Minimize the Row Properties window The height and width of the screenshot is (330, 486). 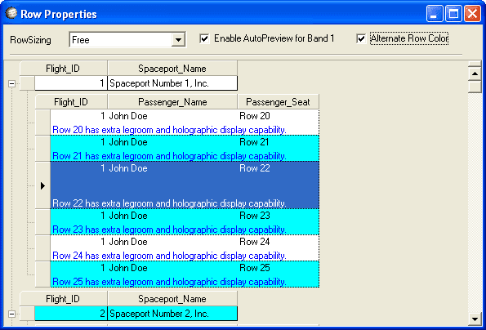click(435, 14)
